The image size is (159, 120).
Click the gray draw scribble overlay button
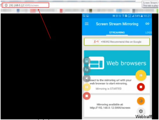87,69
